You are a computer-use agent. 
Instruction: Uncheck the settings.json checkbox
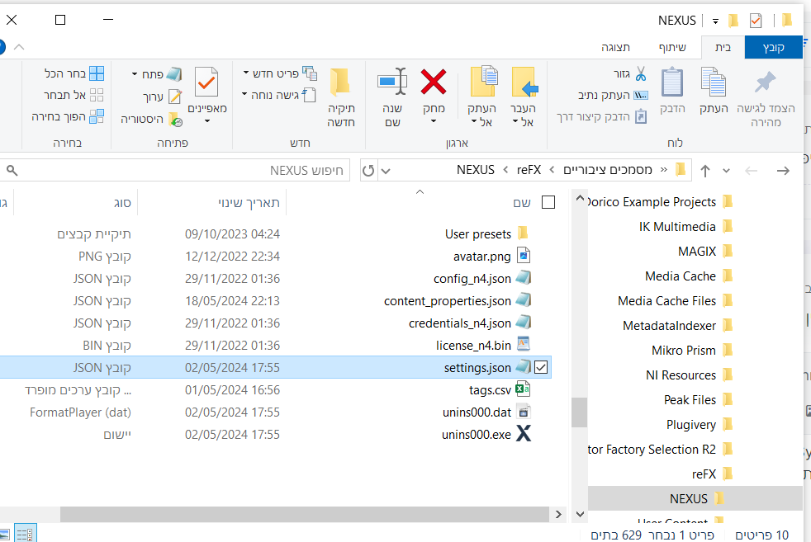pos(541,367)
